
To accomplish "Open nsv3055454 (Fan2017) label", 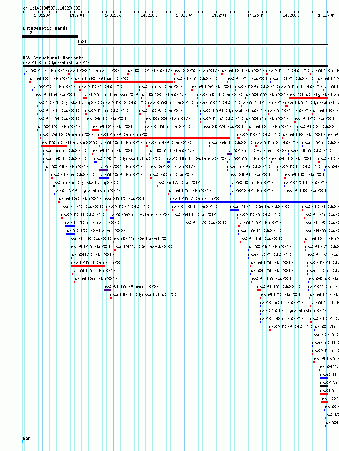I will (x=150, y=70).
